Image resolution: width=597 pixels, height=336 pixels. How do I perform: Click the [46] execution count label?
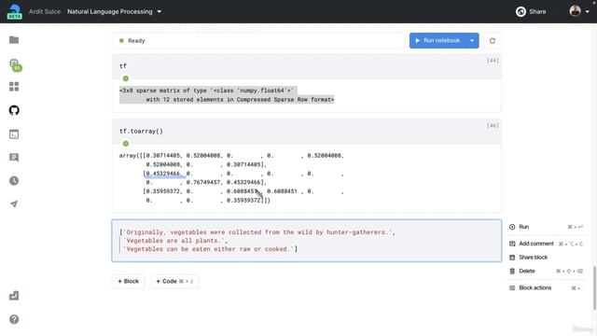tap(493, 126)
